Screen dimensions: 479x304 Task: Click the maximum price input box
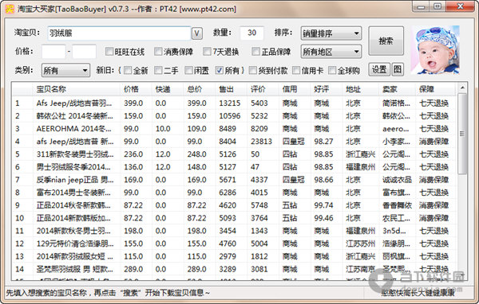pyautogui.click(x=85, y=52)
